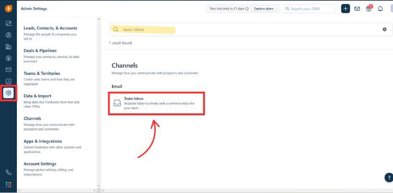Image resolution: width=393 pixels, height=193 pixels.
Task: Click the left panel scroll down arrow
Action: tap(99, 186)
